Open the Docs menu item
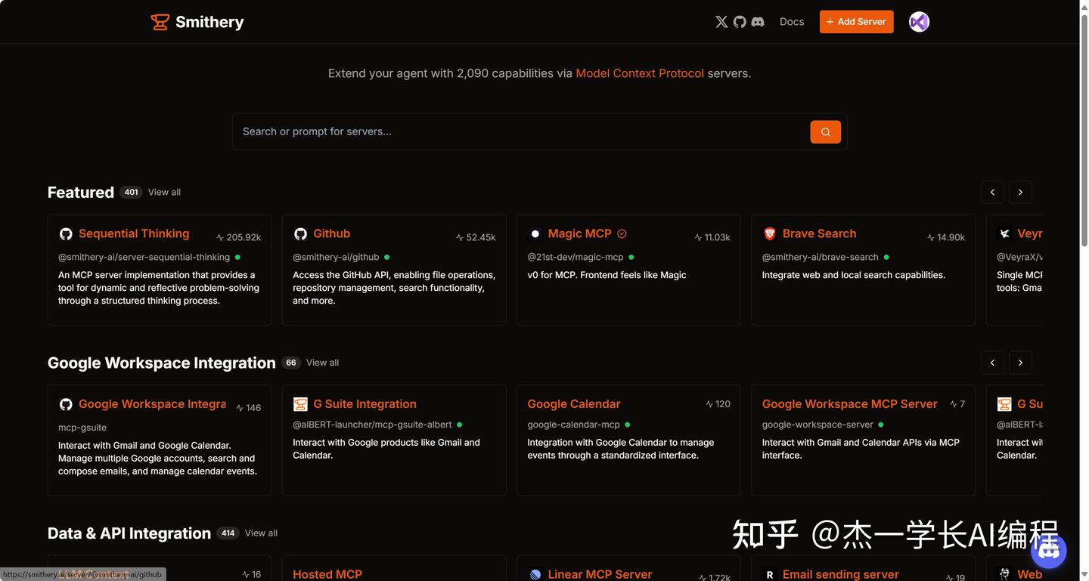The image size is (1089, 581). (791, 21)
